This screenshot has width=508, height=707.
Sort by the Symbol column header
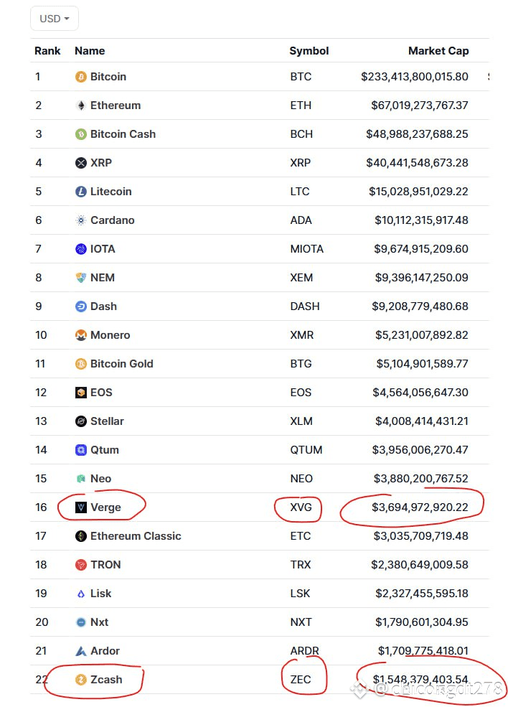(309, 51)
